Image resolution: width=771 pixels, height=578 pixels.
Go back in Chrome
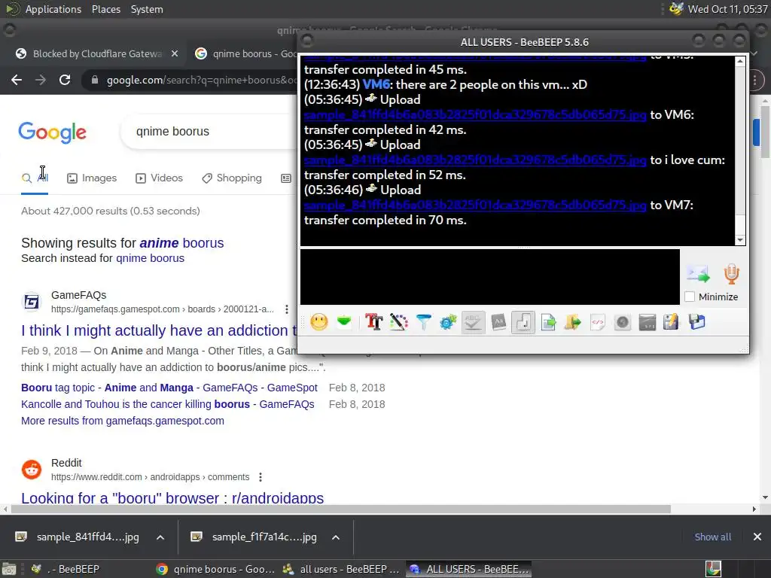point(17,80)
